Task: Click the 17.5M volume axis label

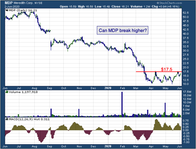Action: pyautogui.click(x=187, y=92)
